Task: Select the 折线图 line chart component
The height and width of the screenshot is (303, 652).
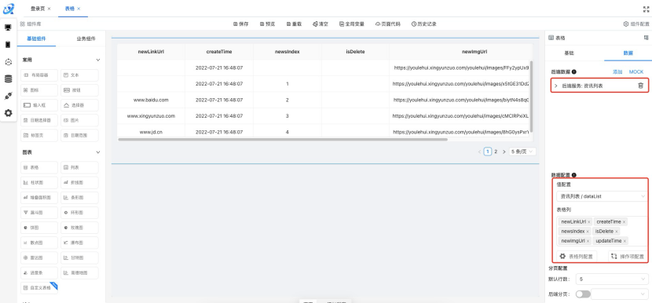Action: [x=79, y=182]
